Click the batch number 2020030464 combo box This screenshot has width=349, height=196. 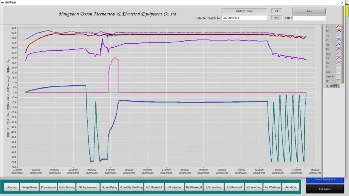[244, 18]
